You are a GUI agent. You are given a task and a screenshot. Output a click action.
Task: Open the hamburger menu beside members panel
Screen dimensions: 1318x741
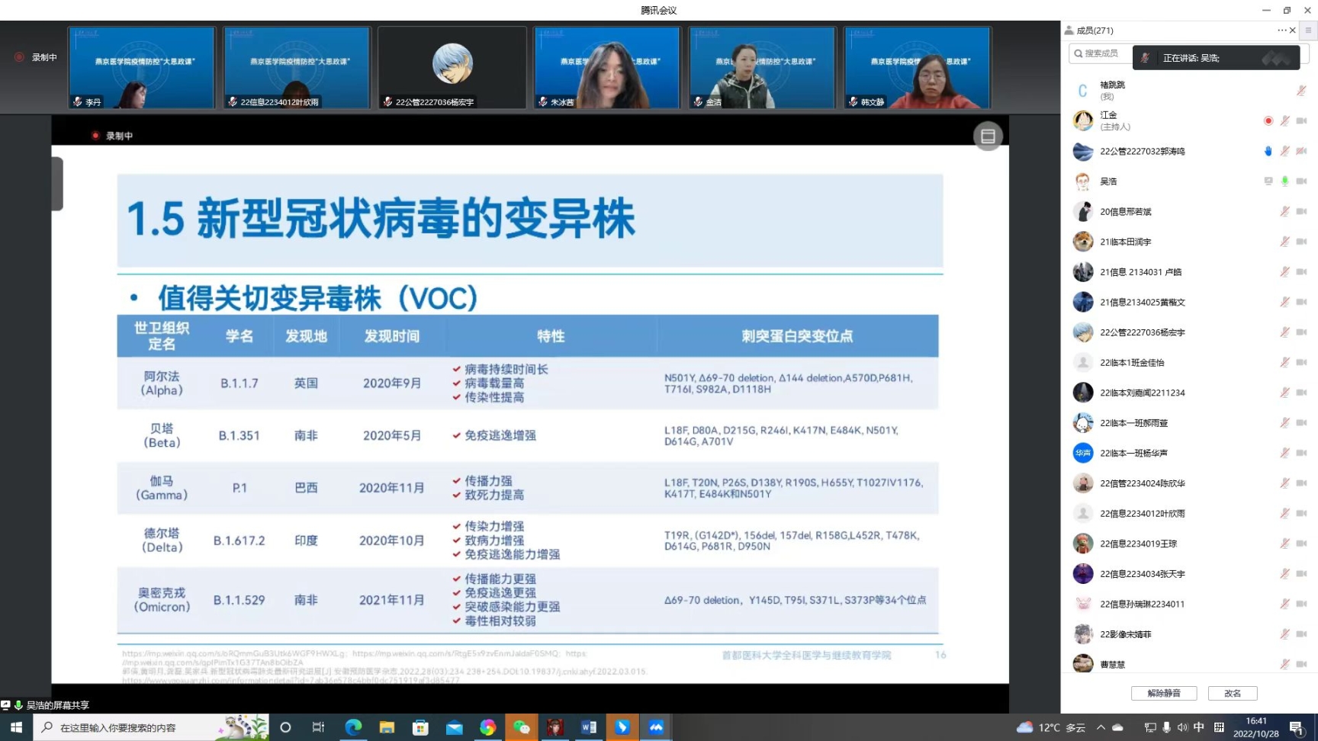point(1308,30)
